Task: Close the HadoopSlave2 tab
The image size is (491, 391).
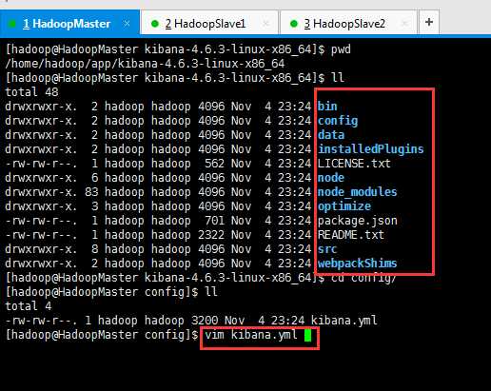Action: [404, 24]
